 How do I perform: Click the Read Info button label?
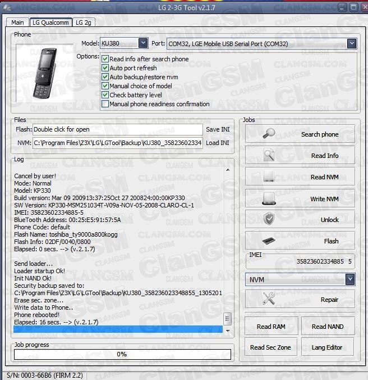(x=325, y=156)
